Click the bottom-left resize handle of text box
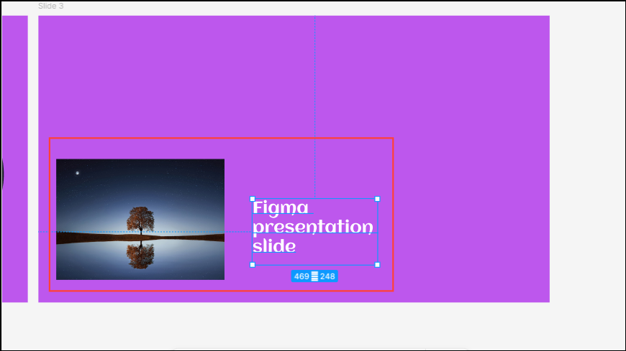Image resolution: width=626 pixels, height=351 pixels. tap(253, 265)
